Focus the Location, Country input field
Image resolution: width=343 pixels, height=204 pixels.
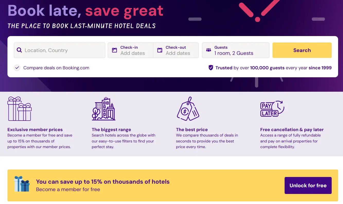tap(63, 50)
